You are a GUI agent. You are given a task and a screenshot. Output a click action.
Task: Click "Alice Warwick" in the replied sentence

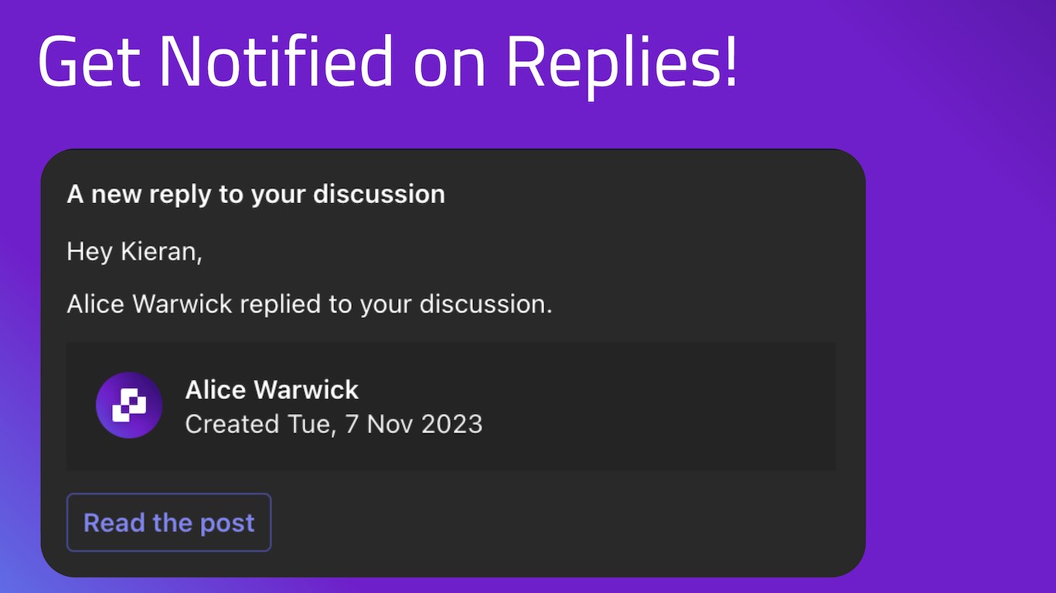click(149, 304)
